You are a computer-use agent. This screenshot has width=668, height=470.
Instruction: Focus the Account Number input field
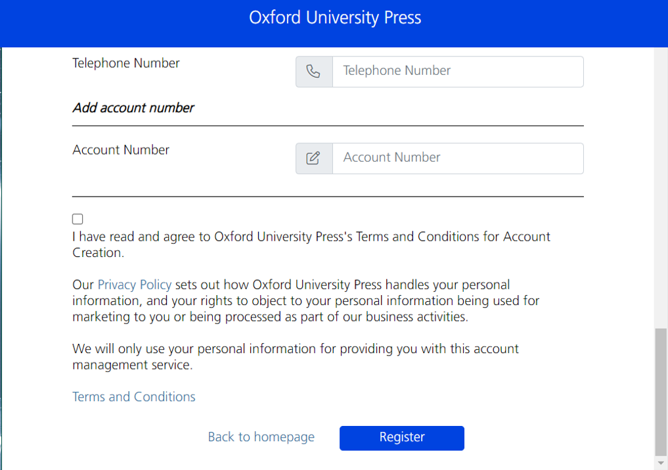pos(458,158)
